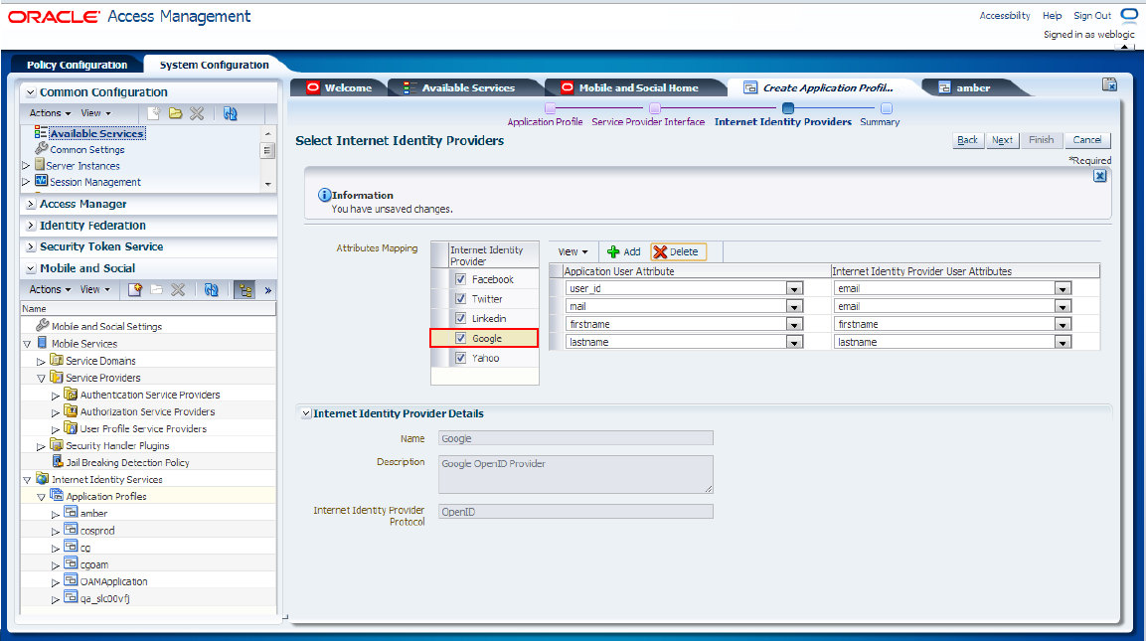1146x641 pixels.
Task: Click the tree view toggle icon in Mobile and Social toolbar
Action: [x=245, y=290]
